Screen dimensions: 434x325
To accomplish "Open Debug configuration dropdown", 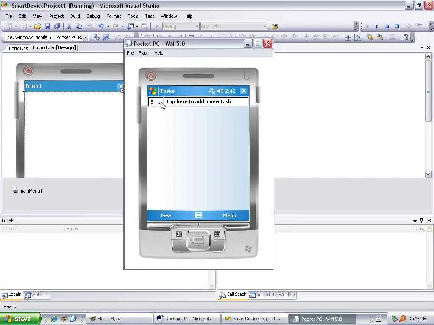I will coord(197,26).
